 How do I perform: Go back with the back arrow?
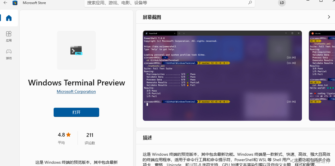pos(5,3)
